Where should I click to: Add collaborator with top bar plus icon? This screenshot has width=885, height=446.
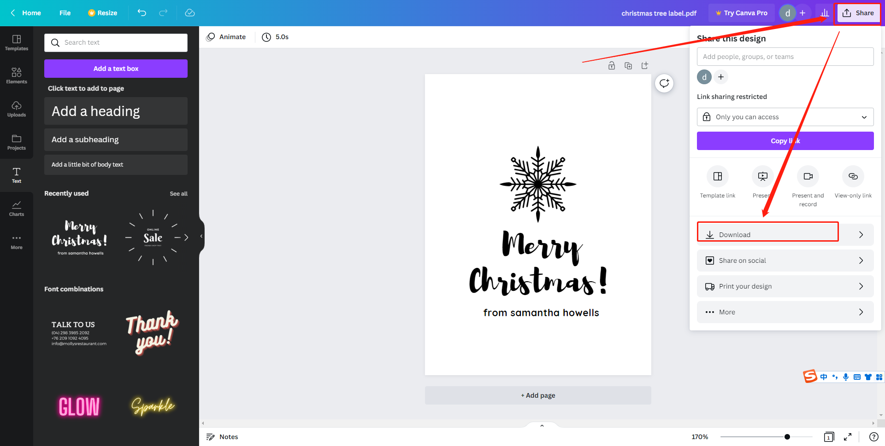(x=802, y=13)
